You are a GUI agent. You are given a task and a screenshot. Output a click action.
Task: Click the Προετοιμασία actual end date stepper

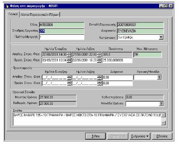[x=99, y=78]
